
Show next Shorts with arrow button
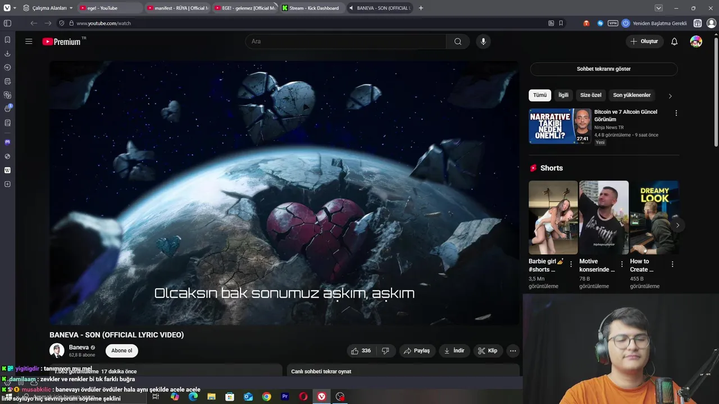tap(677, 225)
